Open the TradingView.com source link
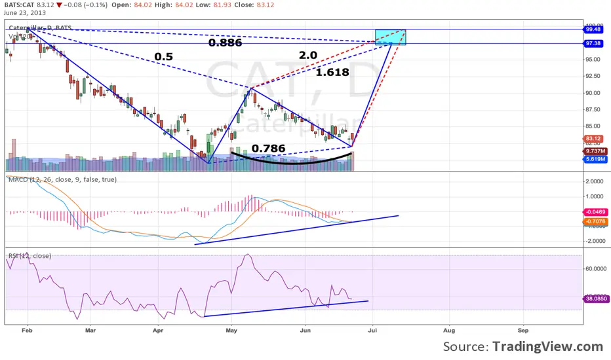611x360 pixels. pyautogui.click(x=547, y=346)
